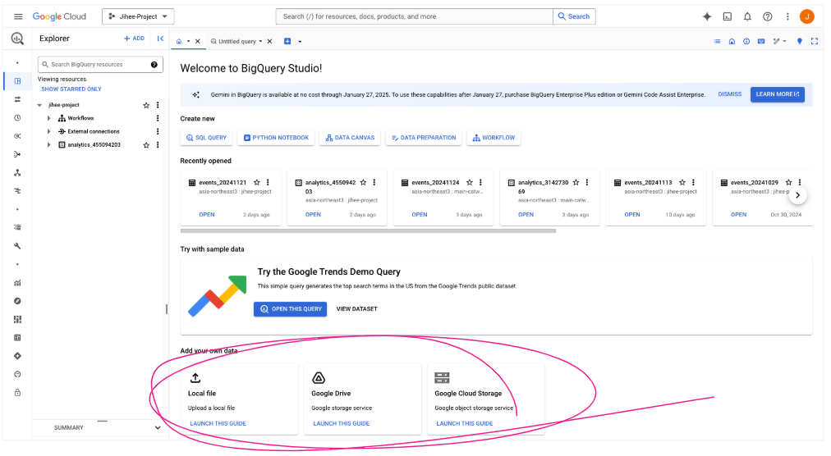Open the notifications bell

(747, 16)
